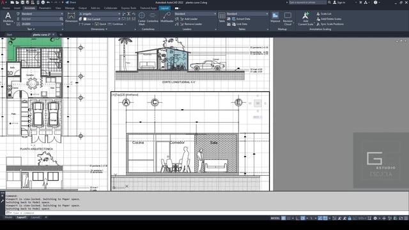Choose the Revision Cloud tool
This screenshot has height=230, width=409.
tap(288, 19)
